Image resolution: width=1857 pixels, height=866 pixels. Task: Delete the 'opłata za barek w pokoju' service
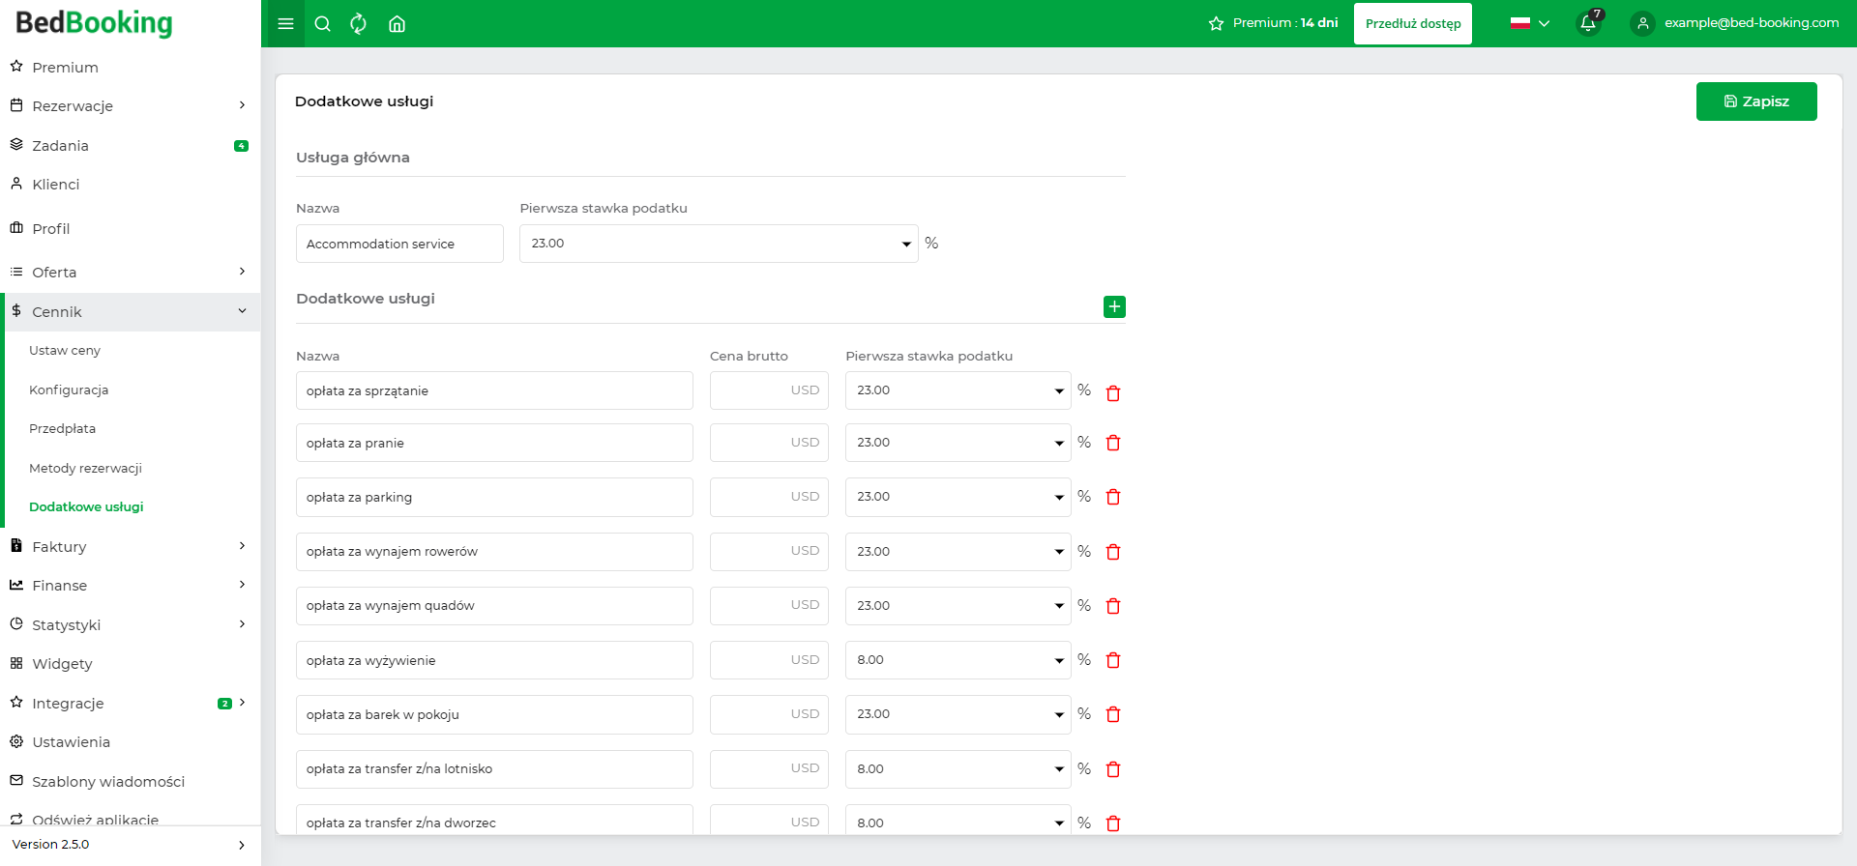click(x=1113, y=714)
